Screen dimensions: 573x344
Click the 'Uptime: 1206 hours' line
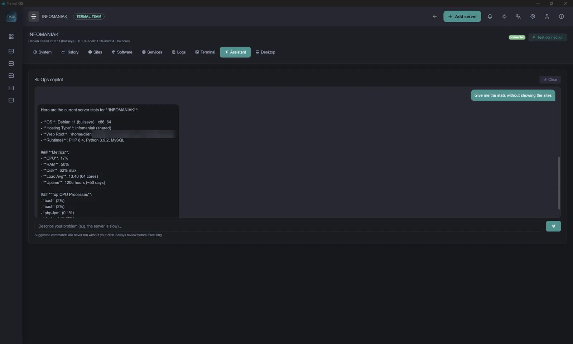tap(73, 182)
